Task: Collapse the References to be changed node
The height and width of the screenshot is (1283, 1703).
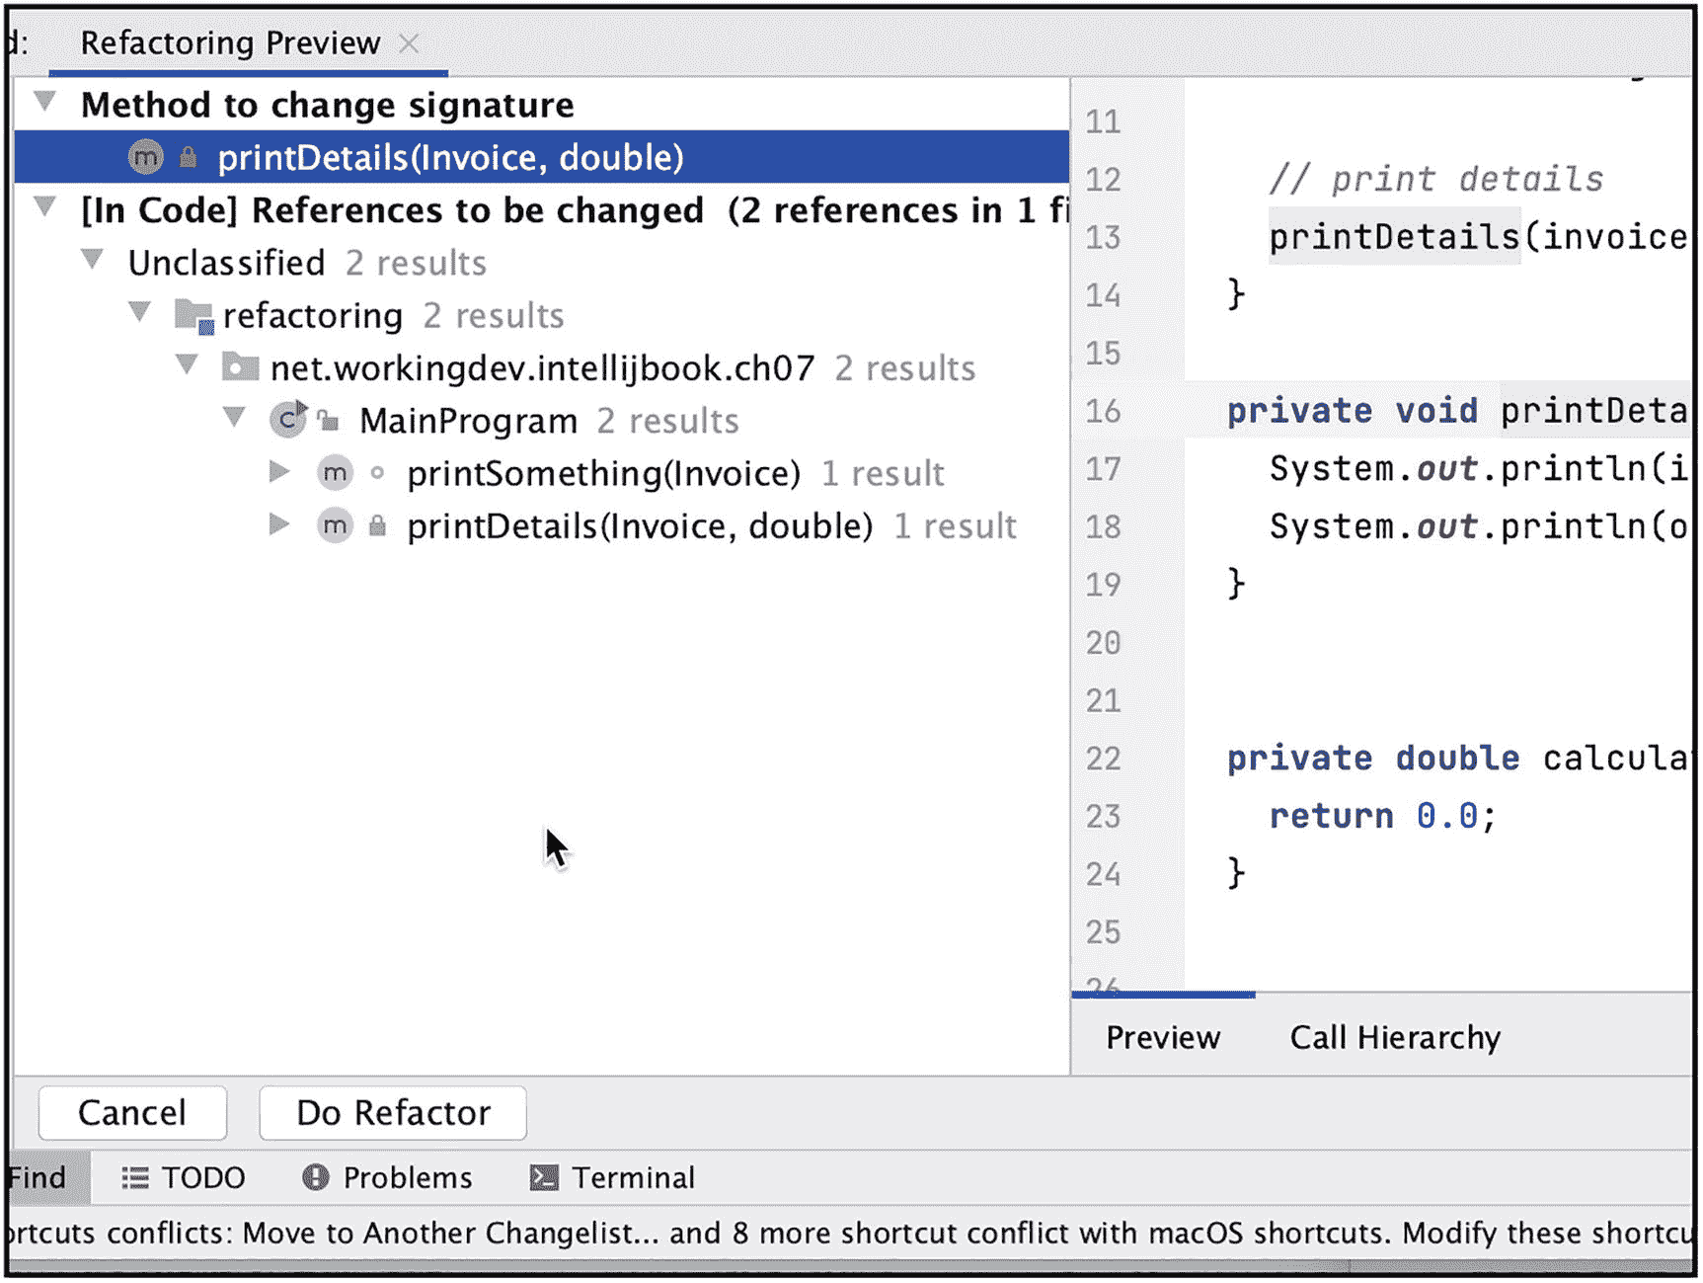Action: 45,207
